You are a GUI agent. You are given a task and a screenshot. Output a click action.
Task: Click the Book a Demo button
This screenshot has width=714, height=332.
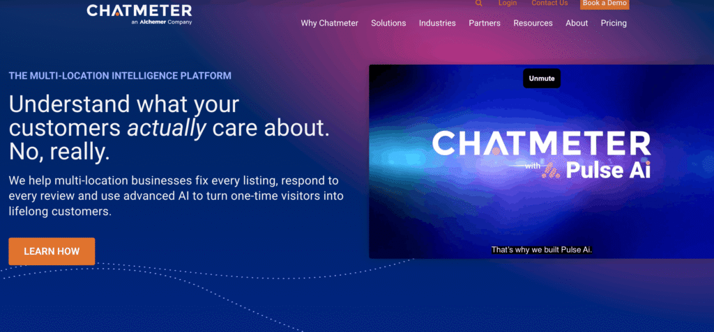pyautogui.click(x=605, y=3)
